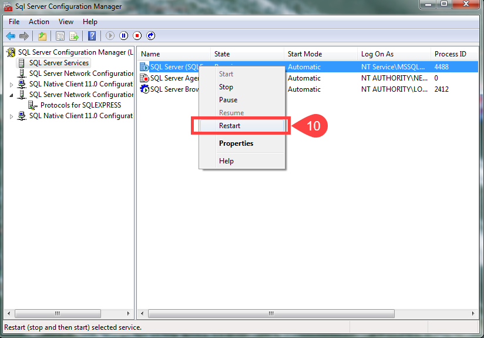Click left pane scroll-right arrow

[129, 313]
